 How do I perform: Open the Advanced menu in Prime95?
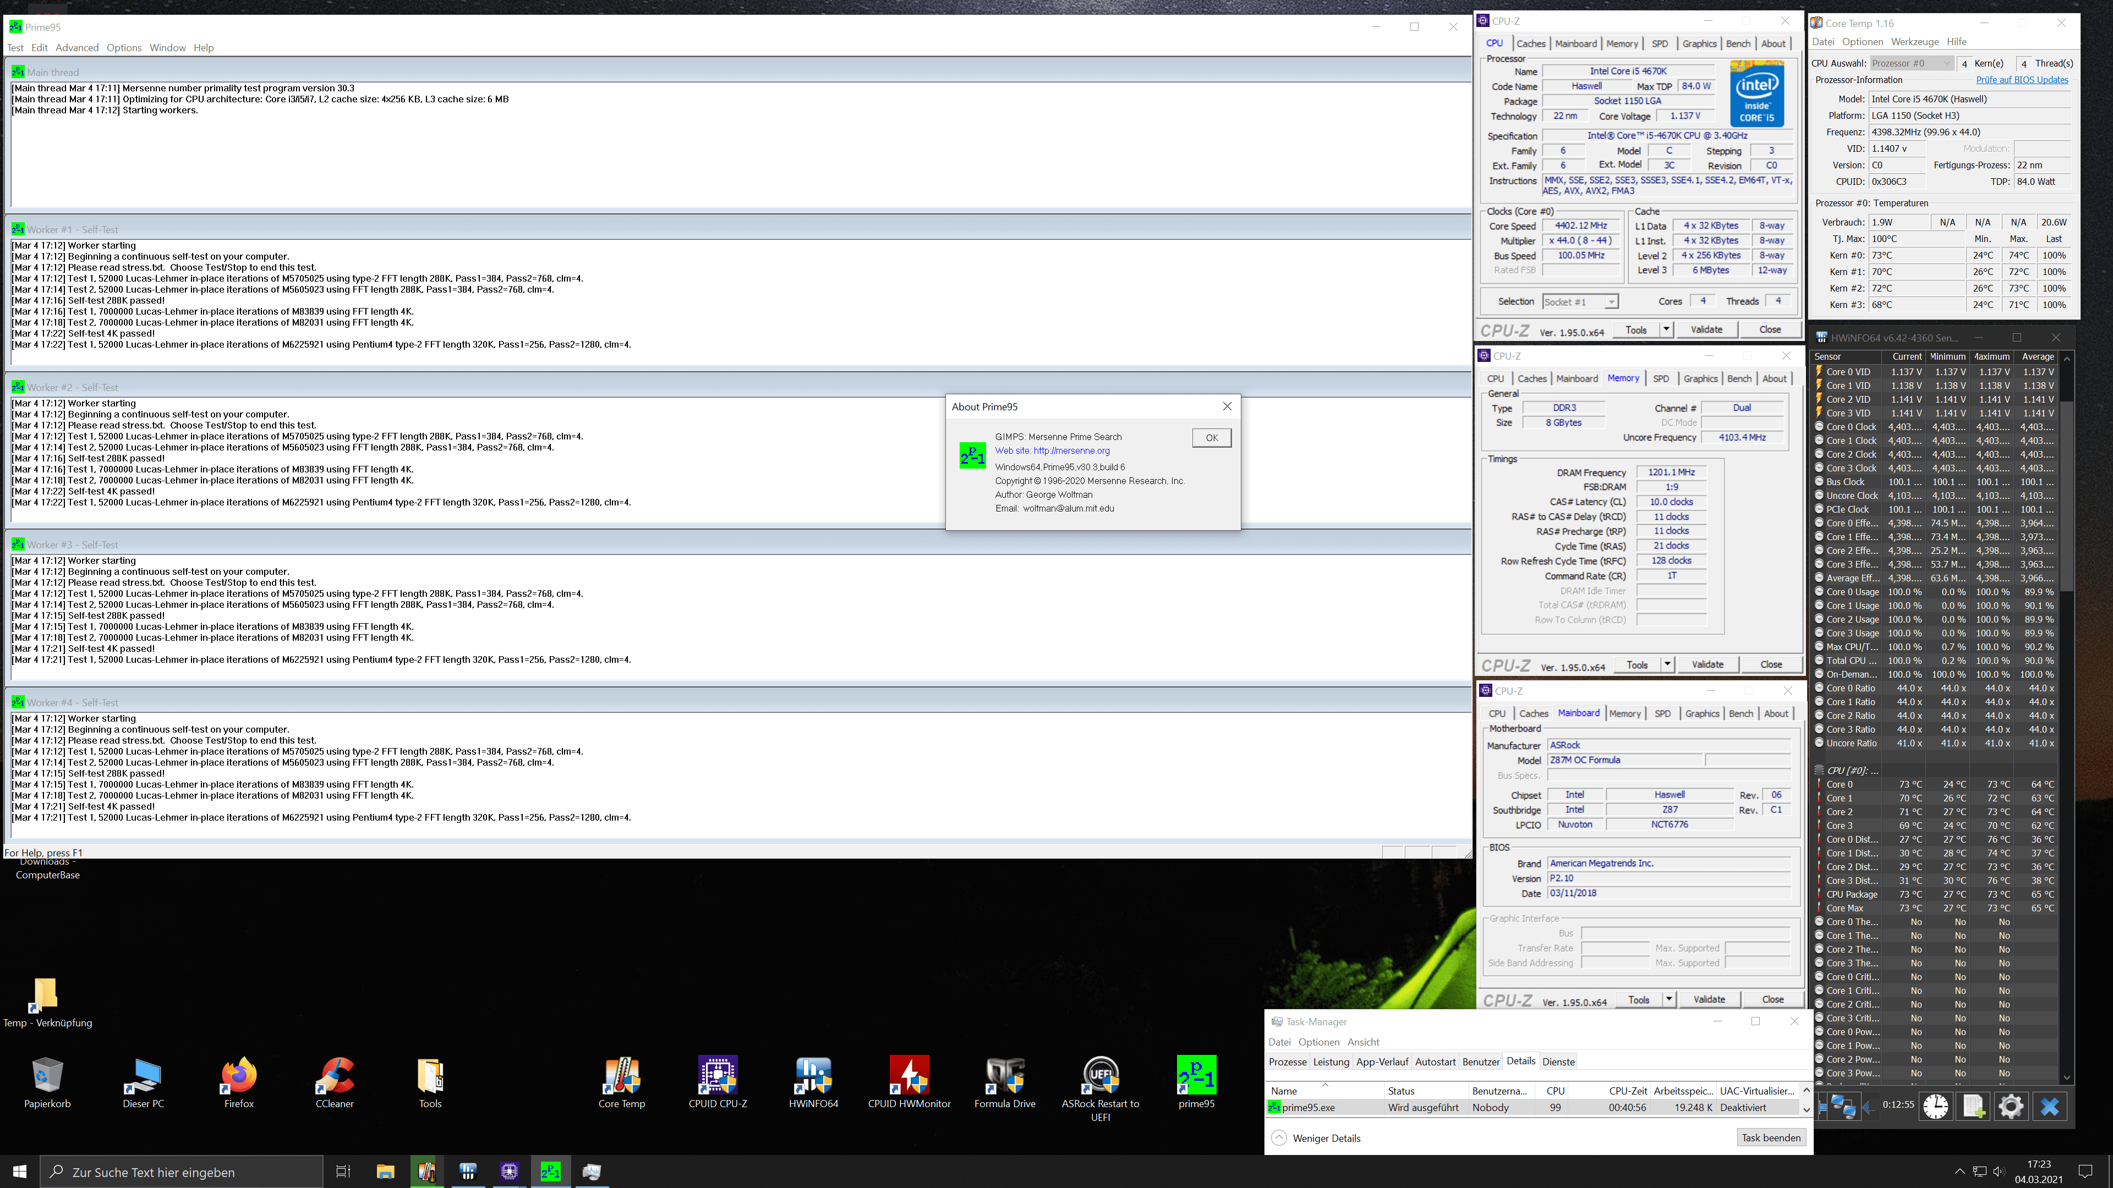point(77,47)
